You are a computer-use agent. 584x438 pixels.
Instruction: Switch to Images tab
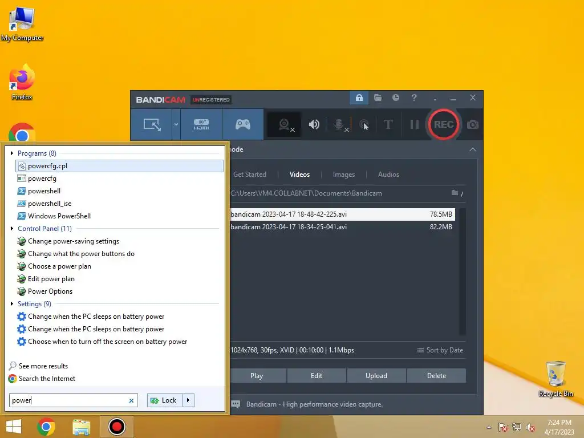(x=344, y=175)
